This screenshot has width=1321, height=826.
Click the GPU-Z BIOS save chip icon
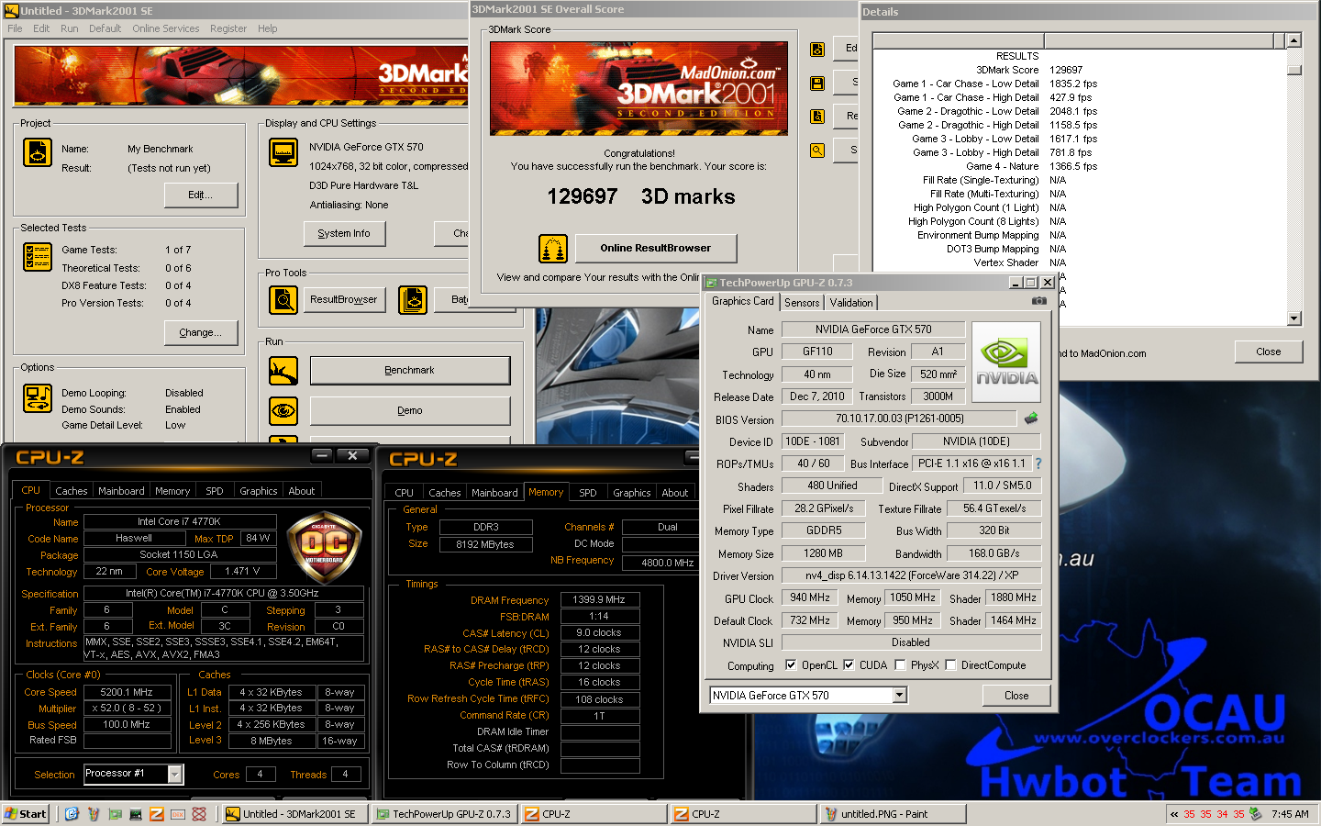point(1031,419)
